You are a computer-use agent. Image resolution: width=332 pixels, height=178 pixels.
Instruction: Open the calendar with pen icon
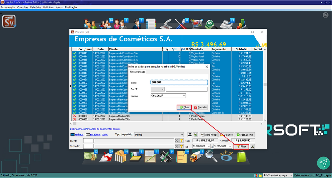[x=151, y=156]
